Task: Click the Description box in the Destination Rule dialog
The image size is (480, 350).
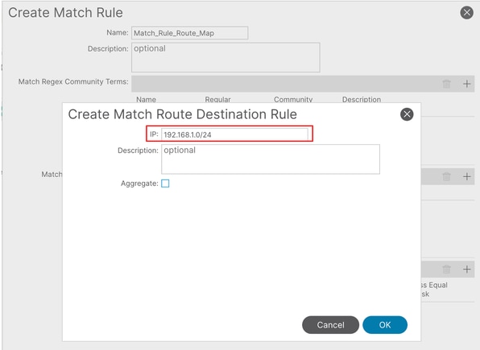Action: (x=271, y=159)
